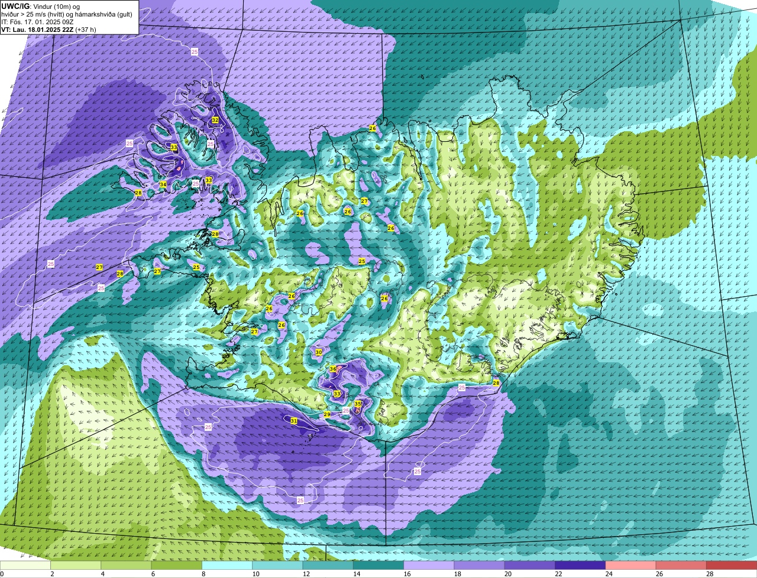Click the yellow gust label 29
This screenshot has height=578, width=757.
tap(327, 415)
